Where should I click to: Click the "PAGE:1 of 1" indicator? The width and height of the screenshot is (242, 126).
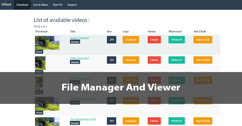pos(40,26)
